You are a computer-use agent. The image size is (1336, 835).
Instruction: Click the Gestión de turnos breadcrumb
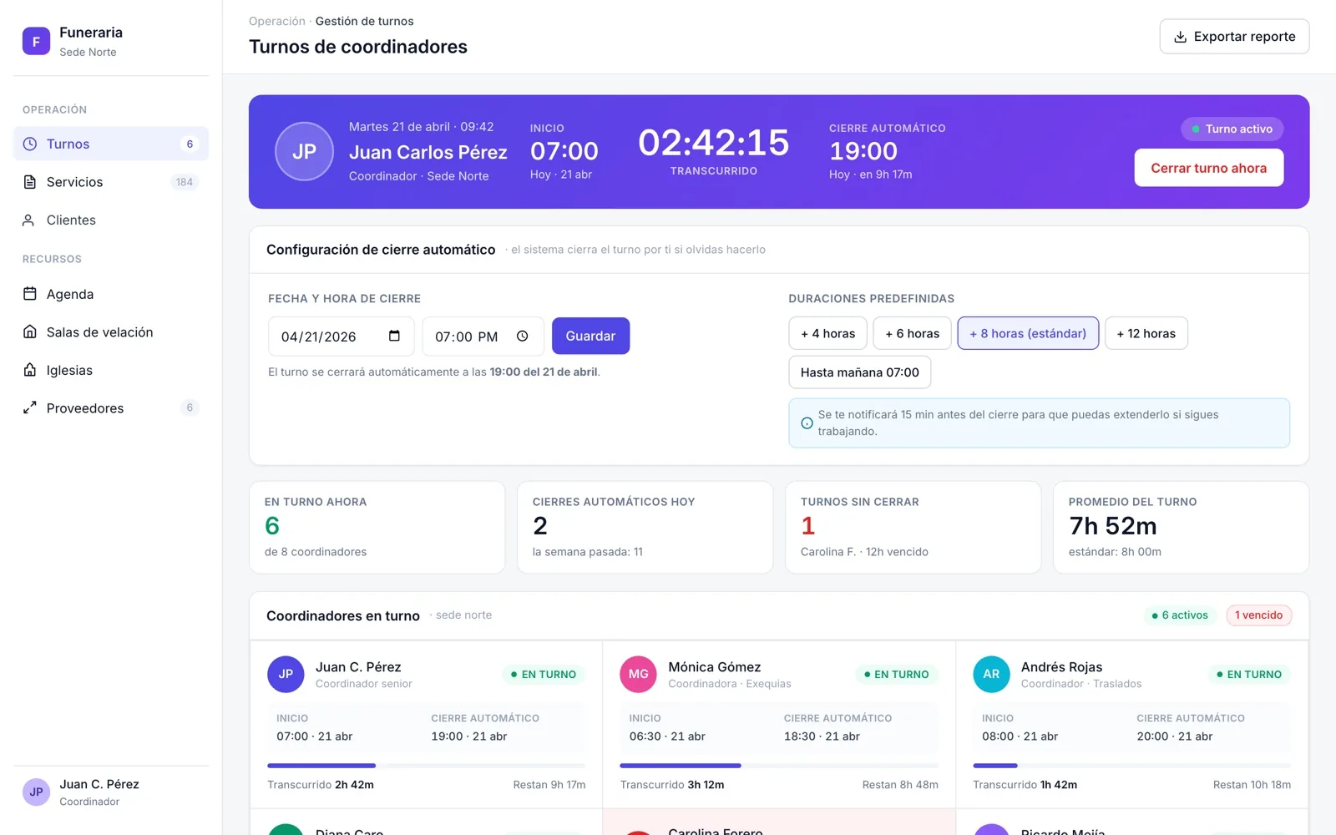[x=364, y=21]
